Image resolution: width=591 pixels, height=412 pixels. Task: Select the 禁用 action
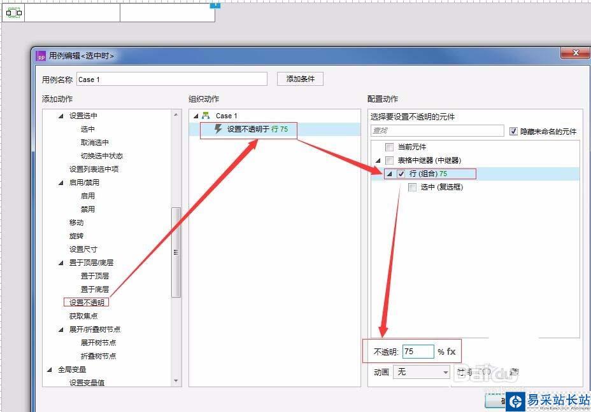click(x=87, y=209)
